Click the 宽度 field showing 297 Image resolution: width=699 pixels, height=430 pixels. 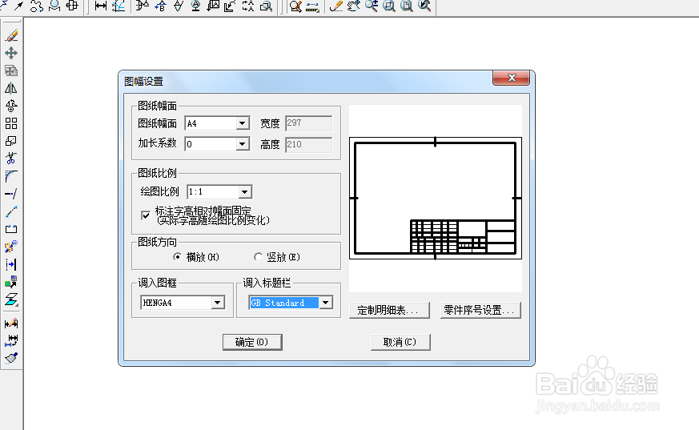click(x=308, y=123)
